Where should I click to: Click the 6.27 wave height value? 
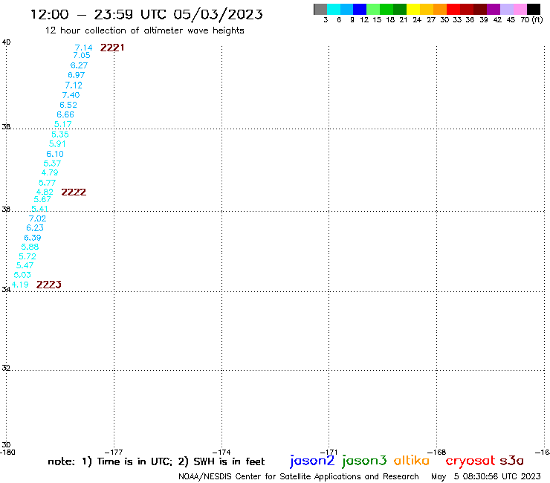[79, 65]
